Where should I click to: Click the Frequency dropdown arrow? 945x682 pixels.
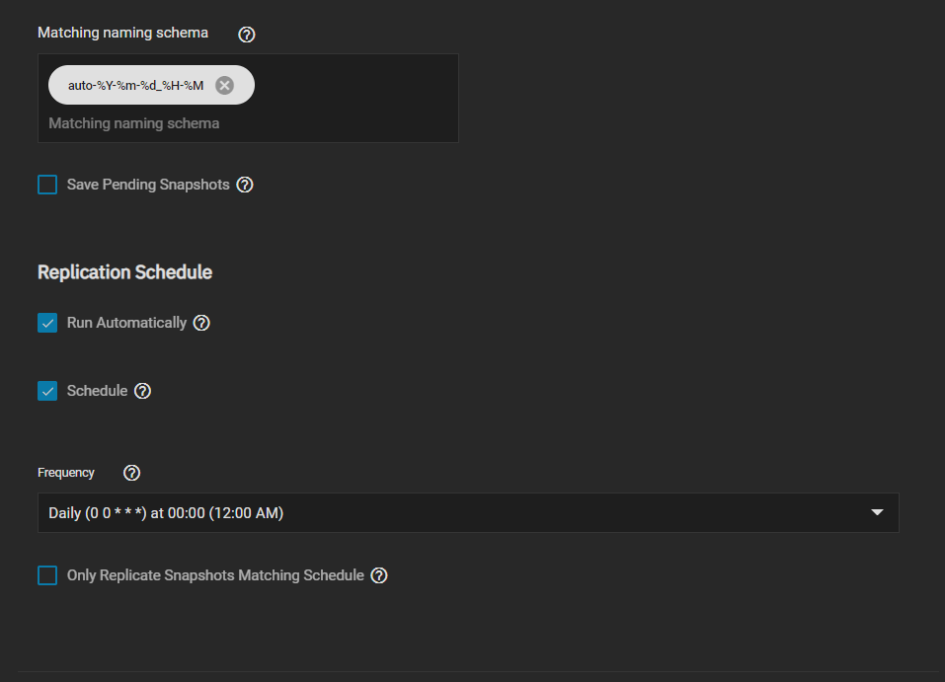(877, 513)
